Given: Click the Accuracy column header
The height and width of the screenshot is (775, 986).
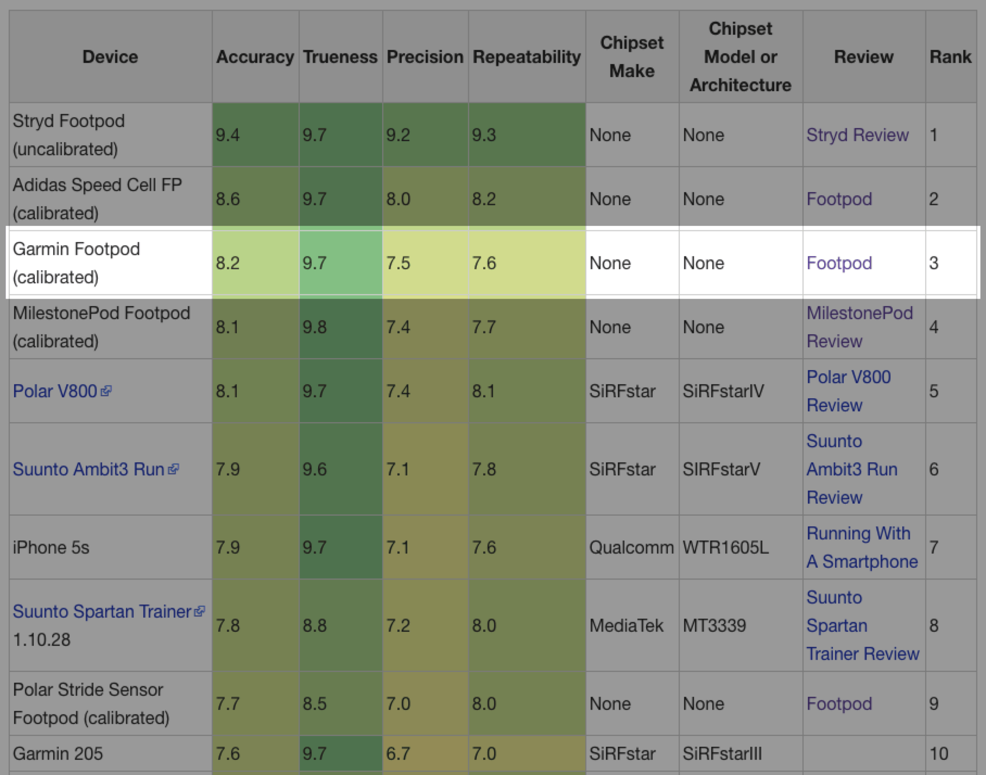Looking at the screenshot, I should (255, 56).
